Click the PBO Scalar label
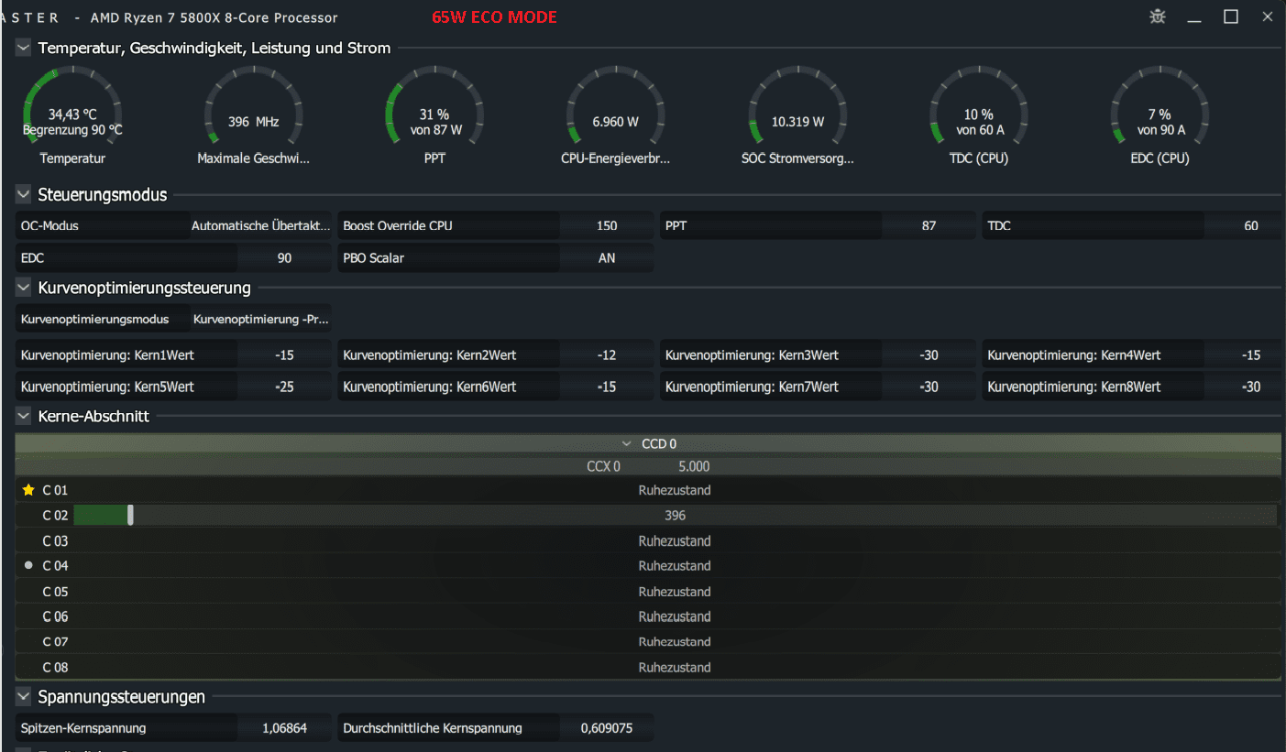Screen dimensions: 1286x752 coord(373,258)
